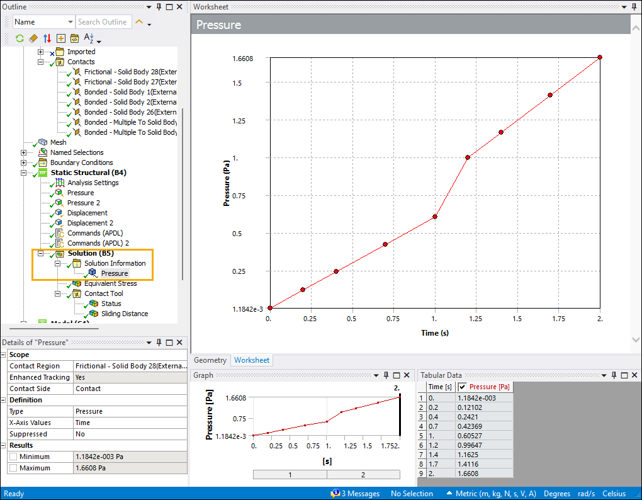Select the Mesh item icon in tree
Screen dimensions: 642x500
pos(43,142)
